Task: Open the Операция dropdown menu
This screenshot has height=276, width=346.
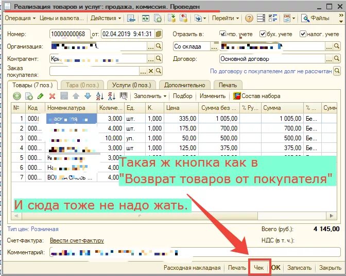Action: coord(20,18)
